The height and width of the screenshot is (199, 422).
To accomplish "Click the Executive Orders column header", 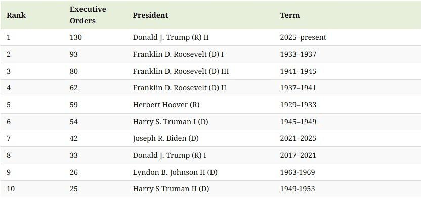I will click(x=88, y=15).
